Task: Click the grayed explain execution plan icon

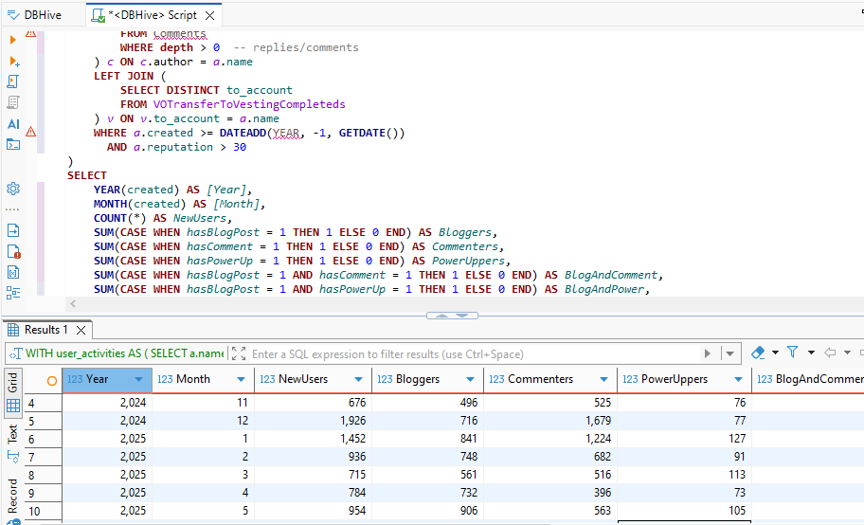Action: pos(13,102)
